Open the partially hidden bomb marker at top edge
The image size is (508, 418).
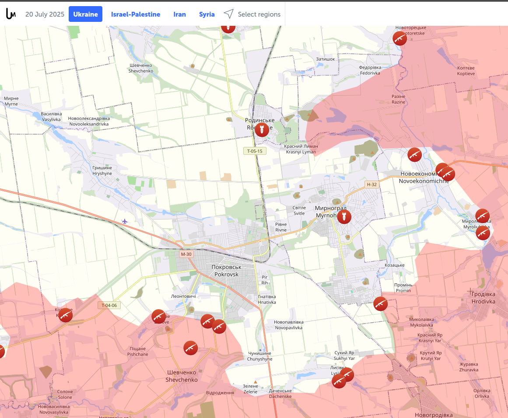228,28
